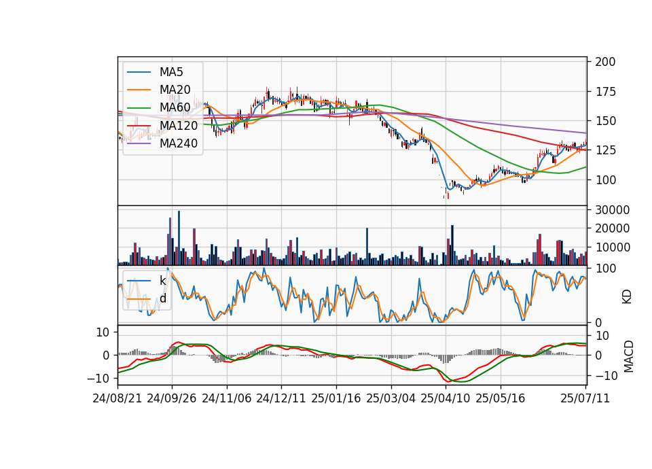652x469 pixels.
Task: Click the 25/03/04 date tick label
Action: point(391,398)
